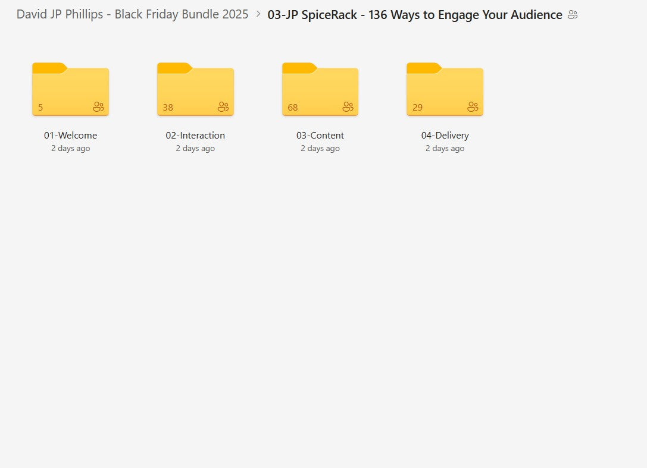Open the 04-Delivery folder icon

[x=445, y=89]
